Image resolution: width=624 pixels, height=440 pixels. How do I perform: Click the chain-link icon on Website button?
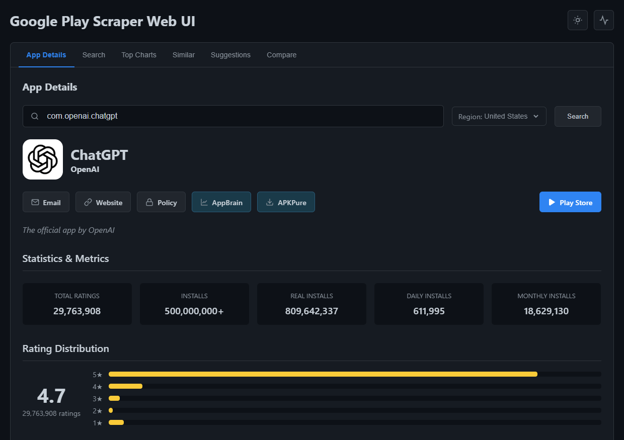pos(88,202)
